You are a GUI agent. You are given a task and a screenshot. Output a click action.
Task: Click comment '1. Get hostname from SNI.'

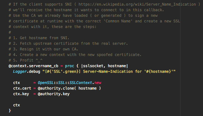(x=39, y=38)
